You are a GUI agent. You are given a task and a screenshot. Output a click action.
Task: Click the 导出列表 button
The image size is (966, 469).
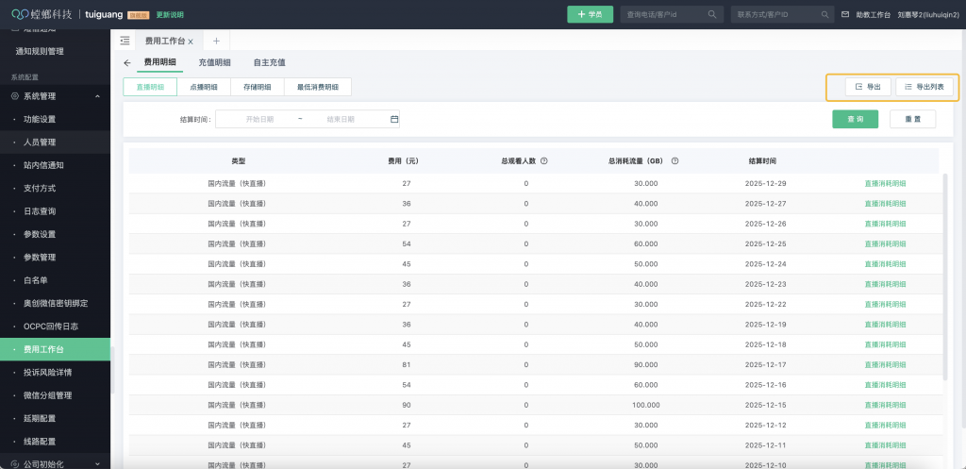(x=924, y=87)
